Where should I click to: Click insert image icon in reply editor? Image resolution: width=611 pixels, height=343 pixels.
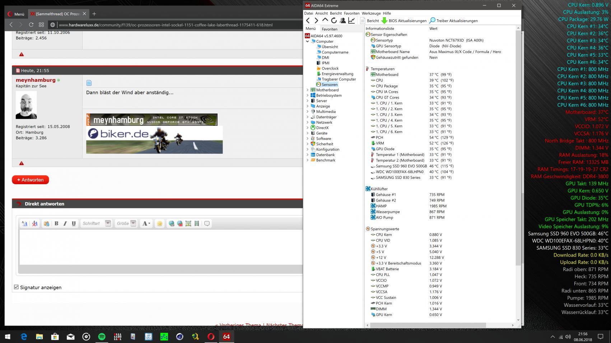click(188, 223)
